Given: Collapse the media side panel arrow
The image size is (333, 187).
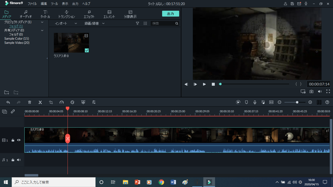Looking at the screenshot, I should 47,58.
